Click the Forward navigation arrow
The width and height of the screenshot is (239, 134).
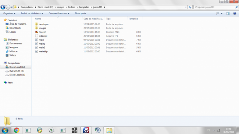8,7
